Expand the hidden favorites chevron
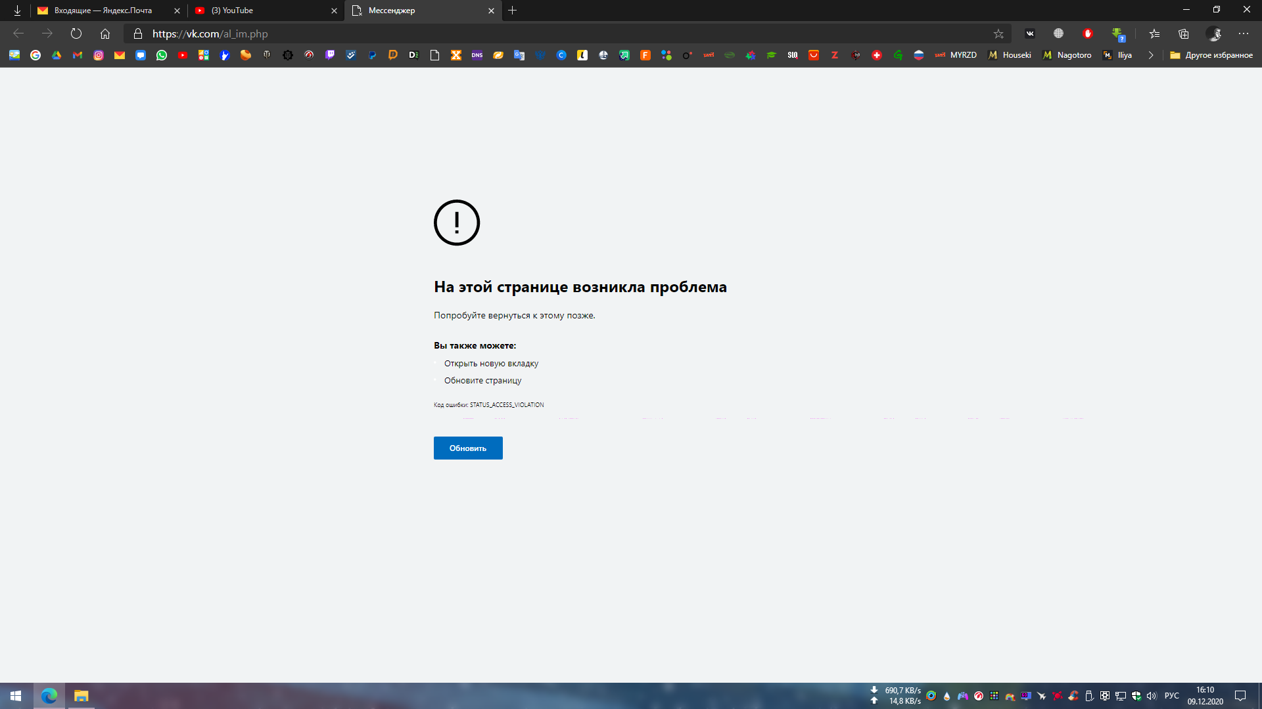 coord(1151,55)
